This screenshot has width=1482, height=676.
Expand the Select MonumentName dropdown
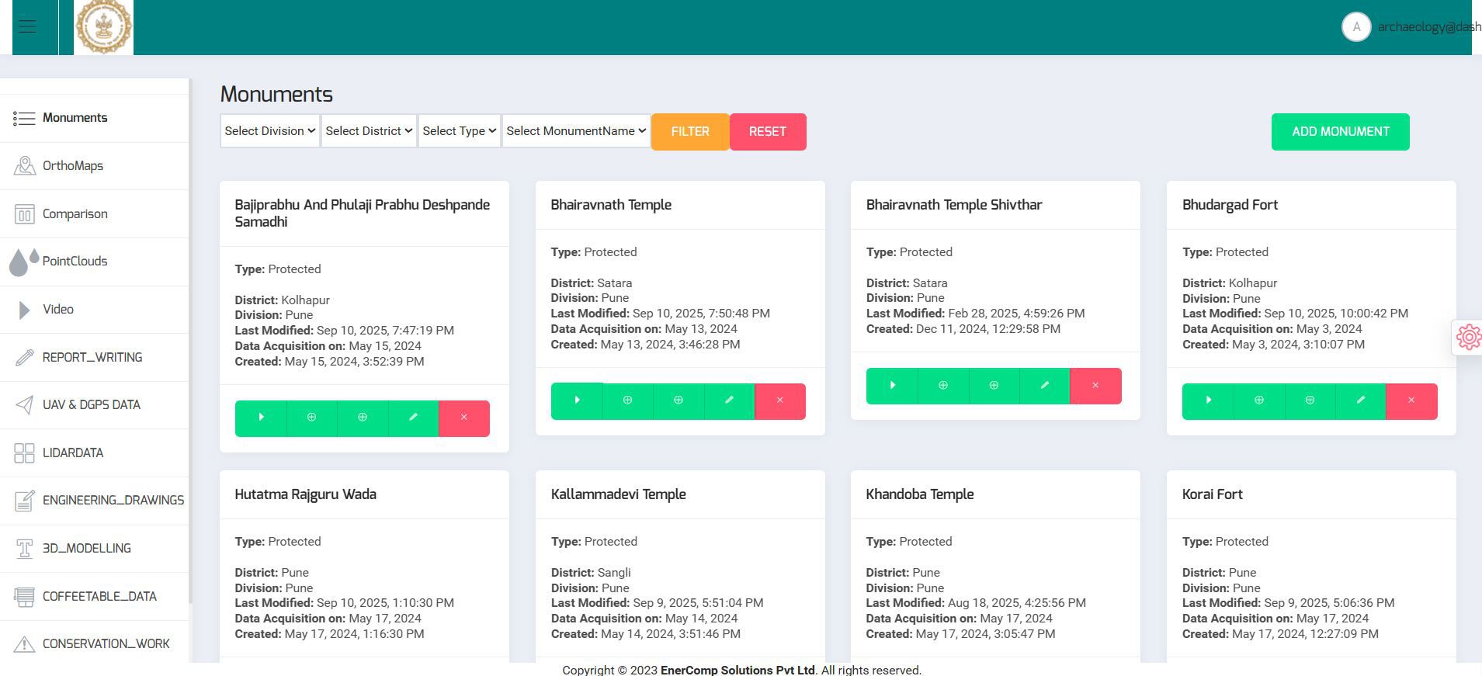tap(575, 131)
